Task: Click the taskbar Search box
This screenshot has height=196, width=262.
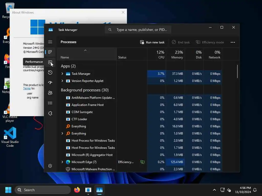Action: [x=43, y=190]
